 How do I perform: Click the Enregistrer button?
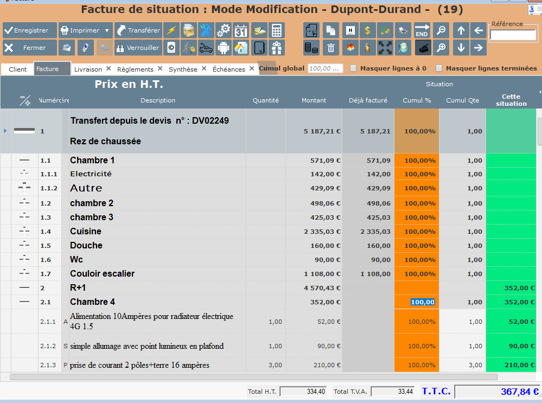pyautogui.click(x=30, y=31)
